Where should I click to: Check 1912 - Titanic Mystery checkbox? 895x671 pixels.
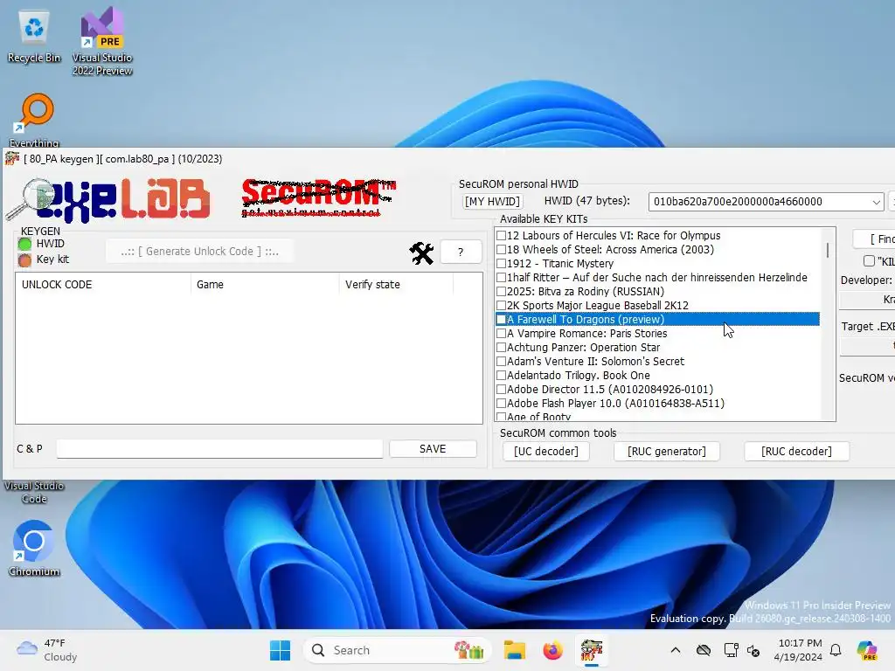click(501, 263)
